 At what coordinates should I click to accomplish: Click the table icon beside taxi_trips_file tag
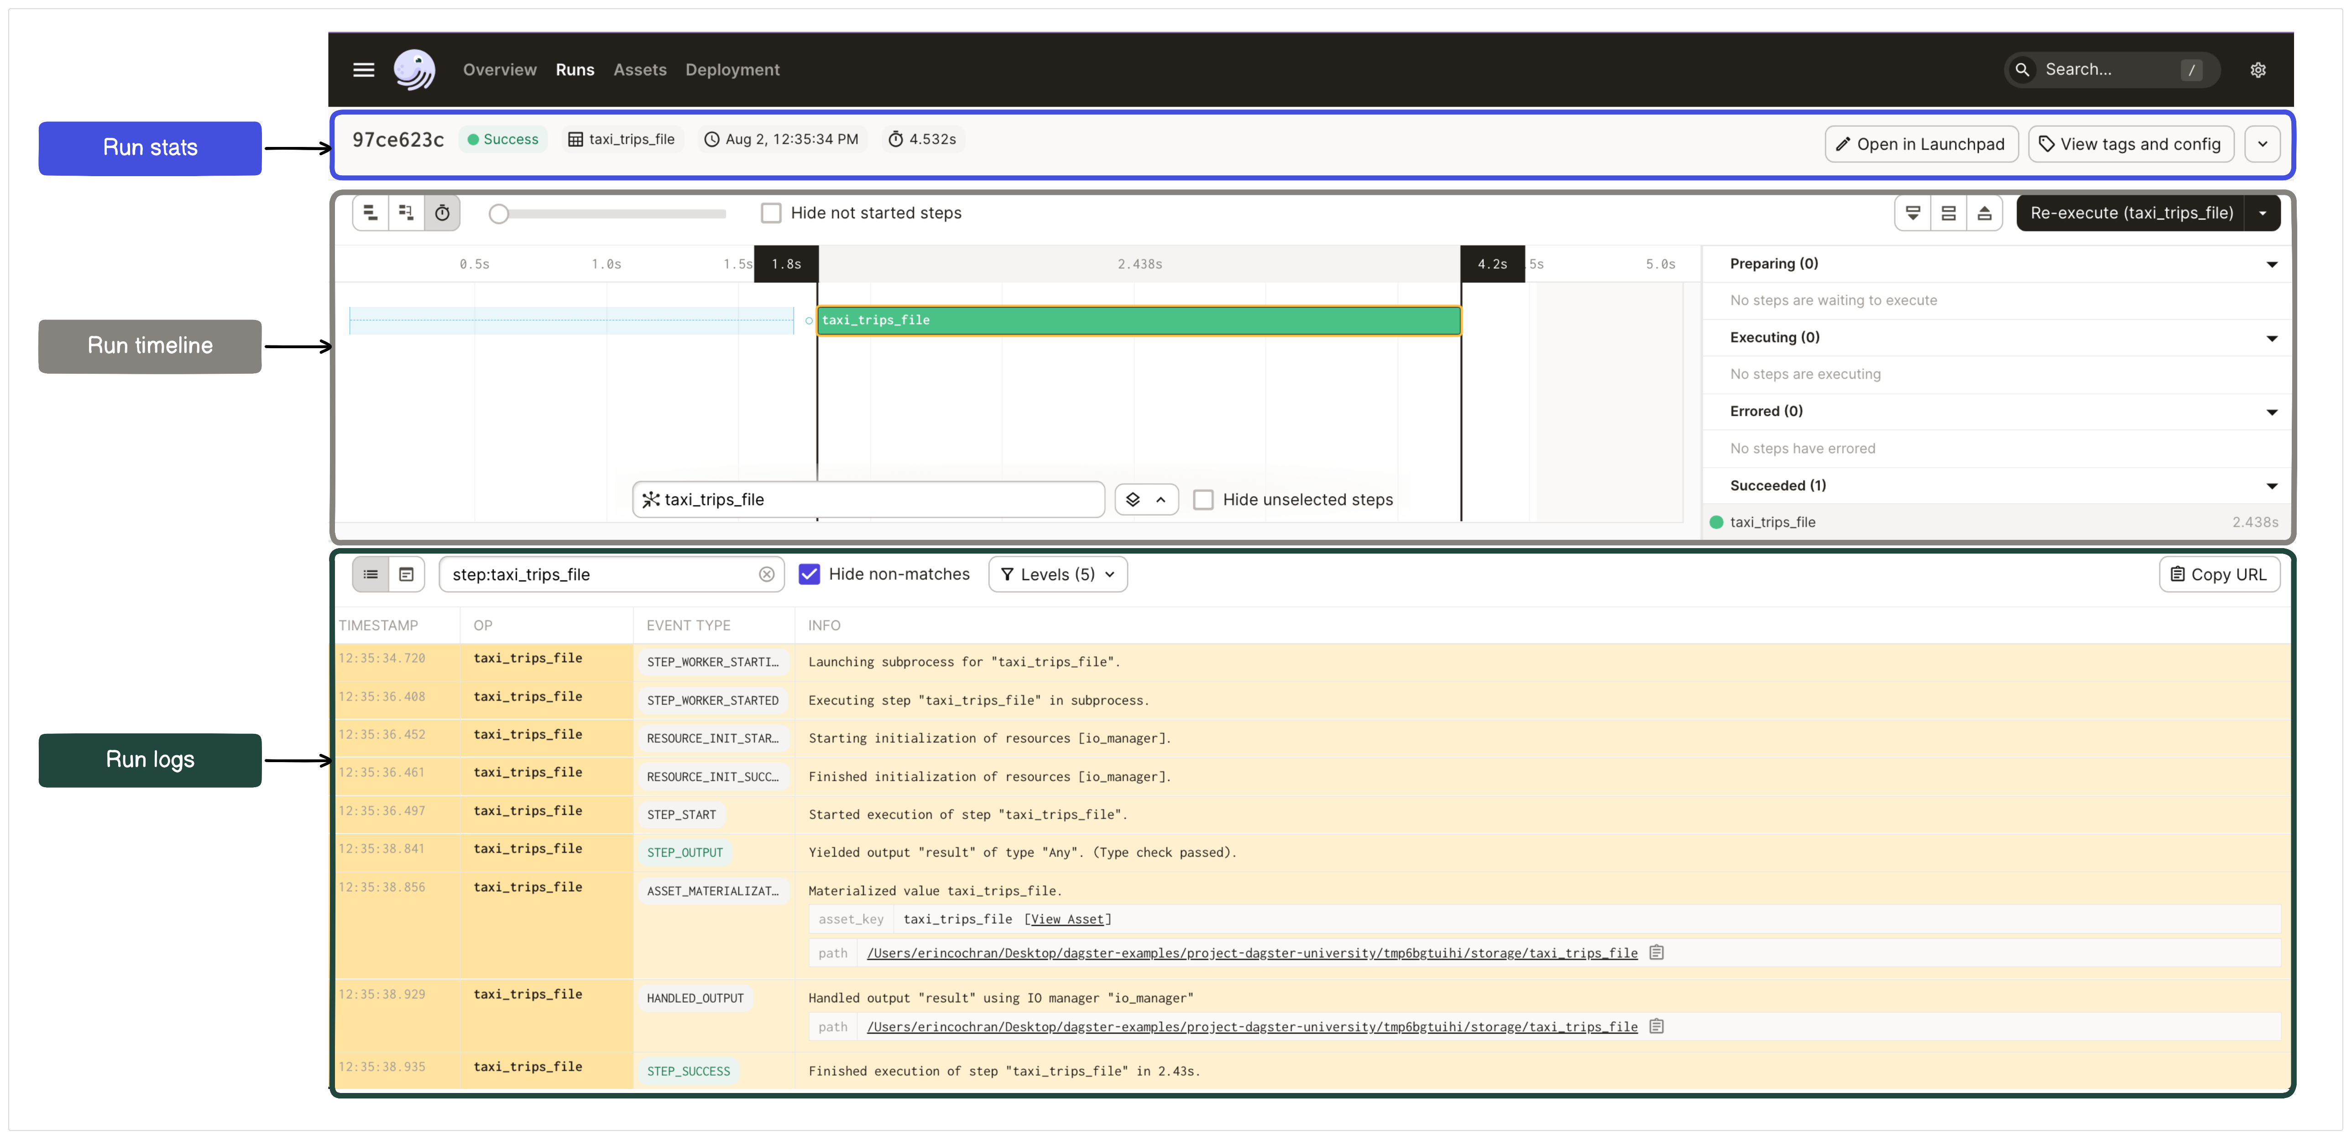pos(575,140)
